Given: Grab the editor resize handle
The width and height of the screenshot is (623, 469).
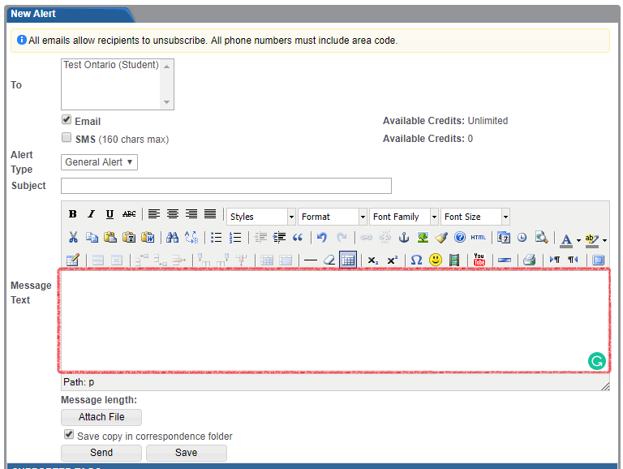Looking at the screenshot, I should pyautogui.click(x=604, y=386).
